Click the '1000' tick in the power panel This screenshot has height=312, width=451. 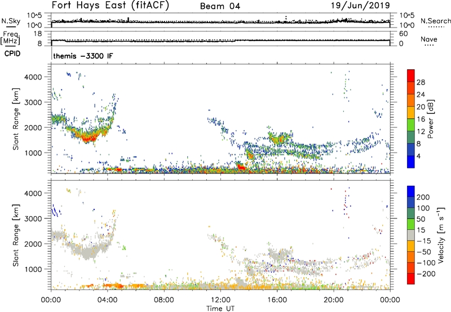click(33, 153)
